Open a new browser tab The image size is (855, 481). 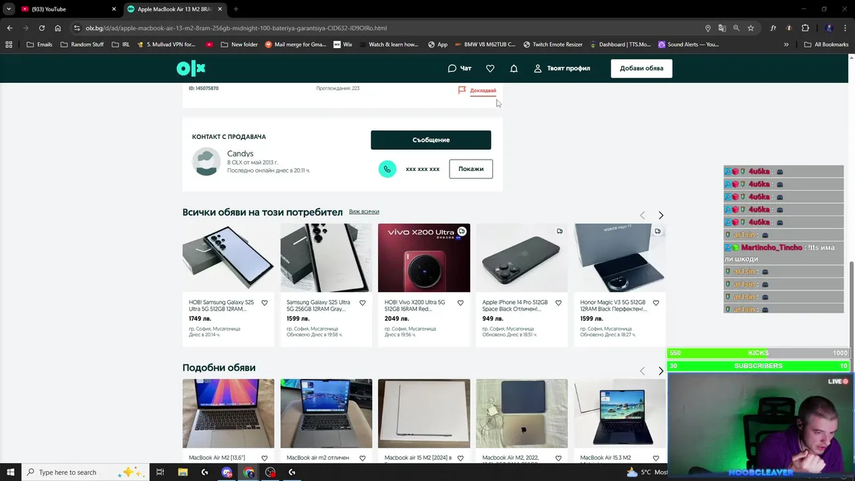click(236, 9)
